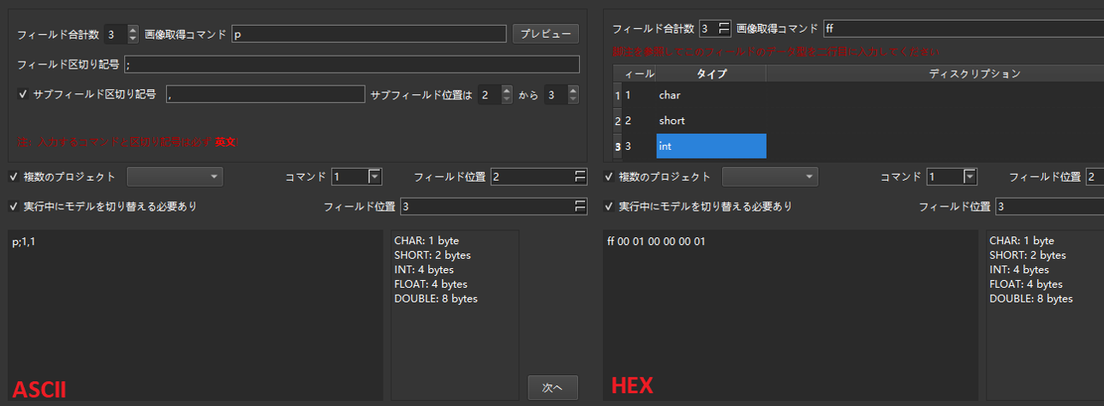This screenshot has height=406, width=1104.
Task: Select 'SHORT: 2 bytes' in HEX panel
Action: click(x=1028, y=255)
